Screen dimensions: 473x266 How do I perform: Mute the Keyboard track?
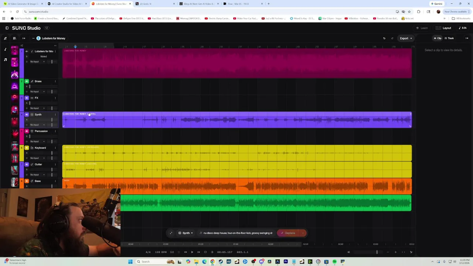27,148
